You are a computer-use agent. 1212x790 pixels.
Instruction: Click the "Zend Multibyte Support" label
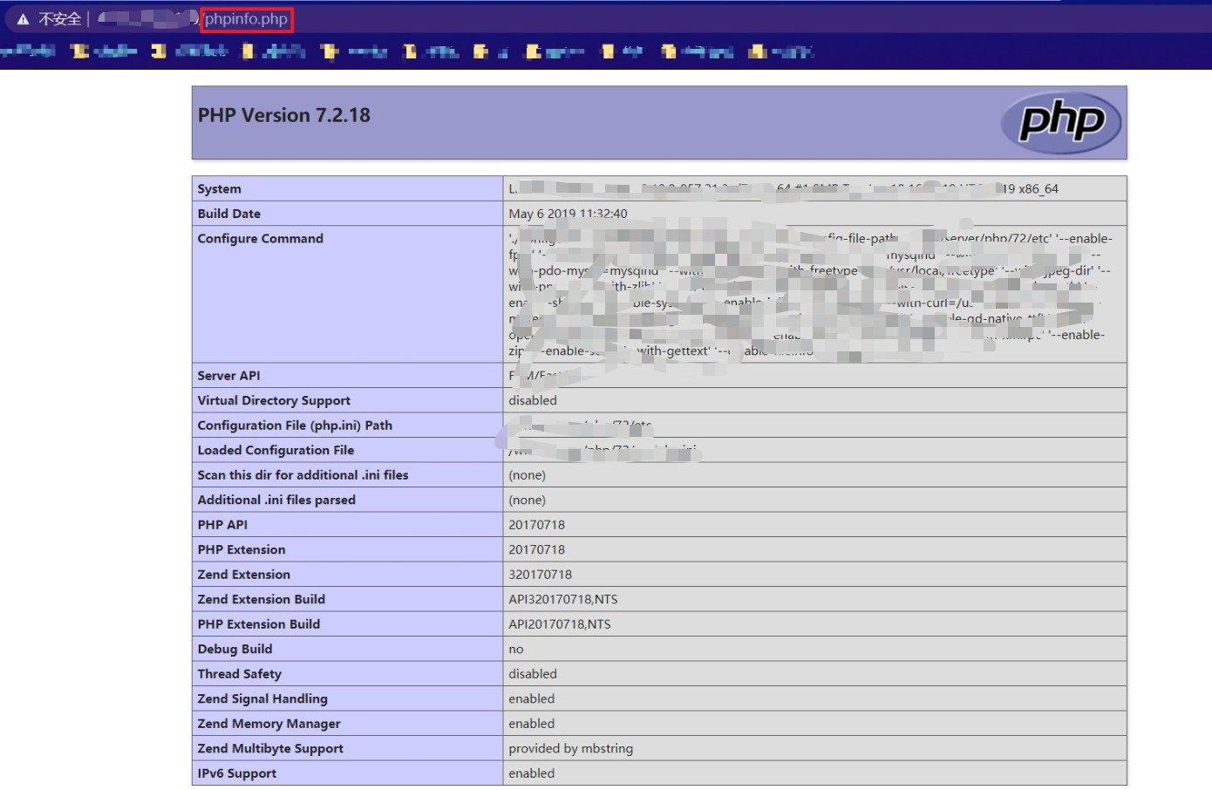click(x=270, y=749)
